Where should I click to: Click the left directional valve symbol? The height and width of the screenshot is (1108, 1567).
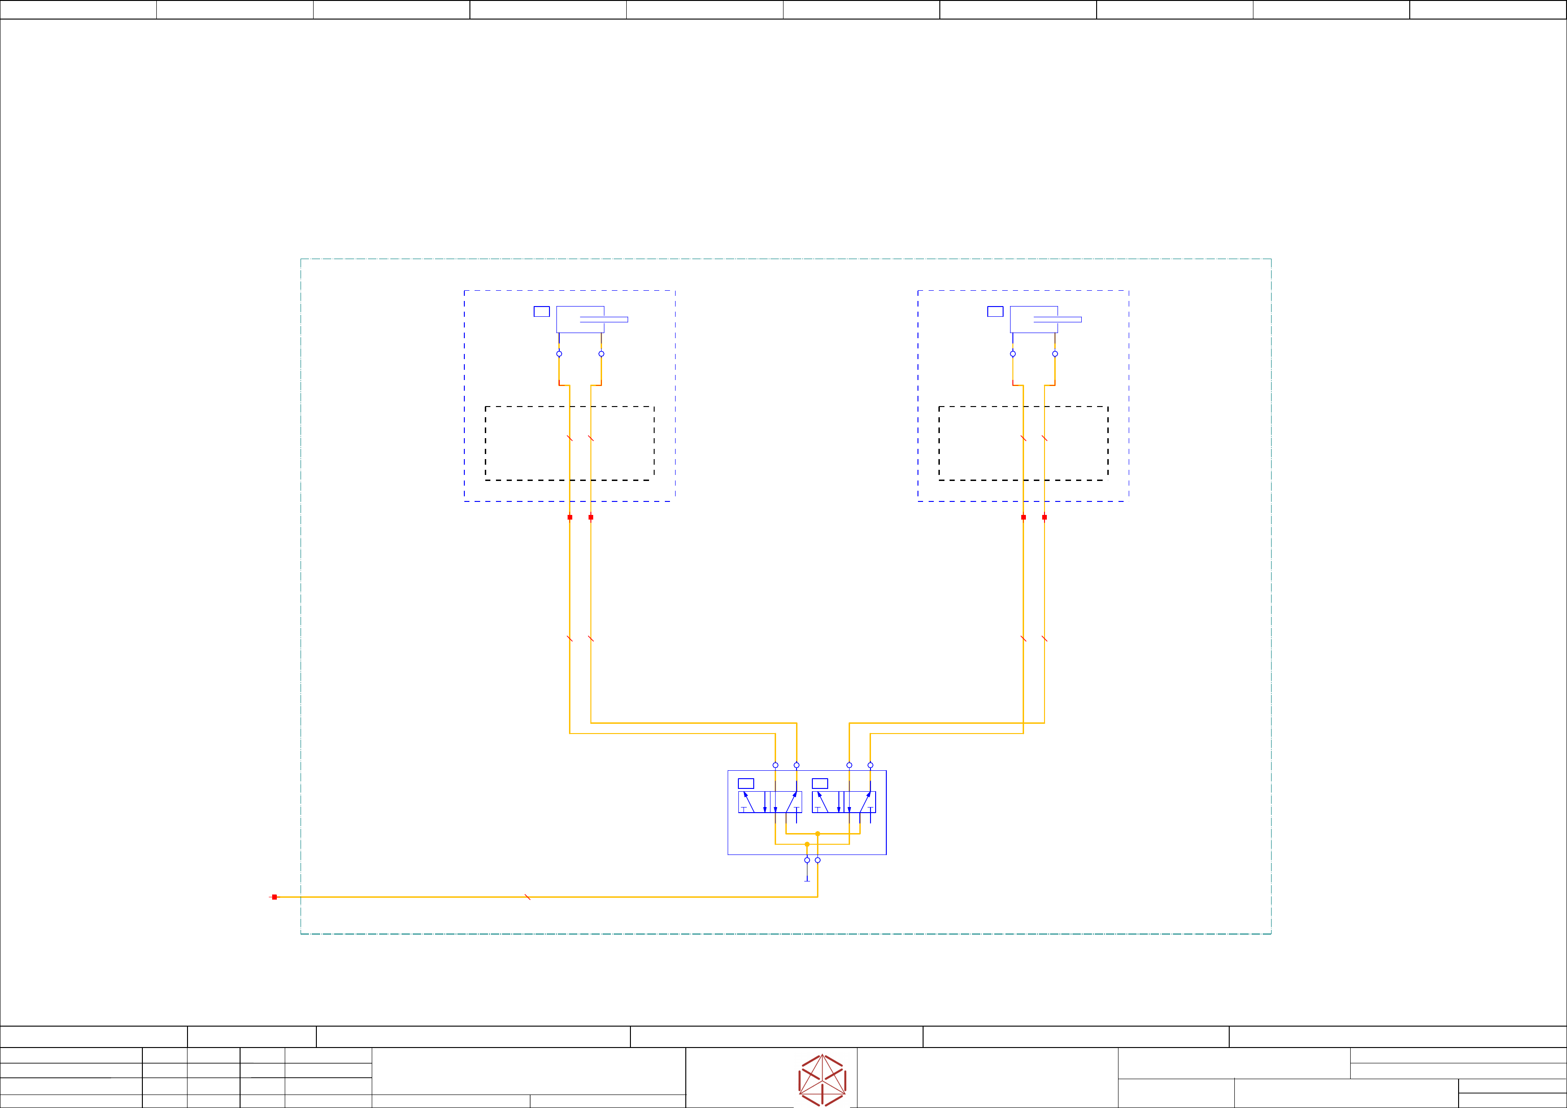tap(770, 801)
